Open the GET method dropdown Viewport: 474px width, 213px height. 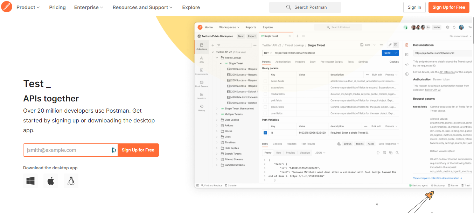coord(268,52)
